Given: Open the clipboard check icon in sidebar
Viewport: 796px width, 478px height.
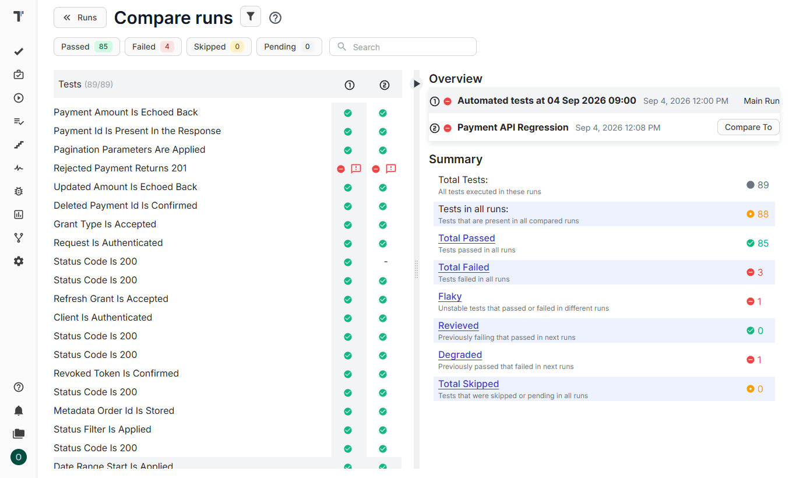Looking at the screenshot, I should [19, 75].
